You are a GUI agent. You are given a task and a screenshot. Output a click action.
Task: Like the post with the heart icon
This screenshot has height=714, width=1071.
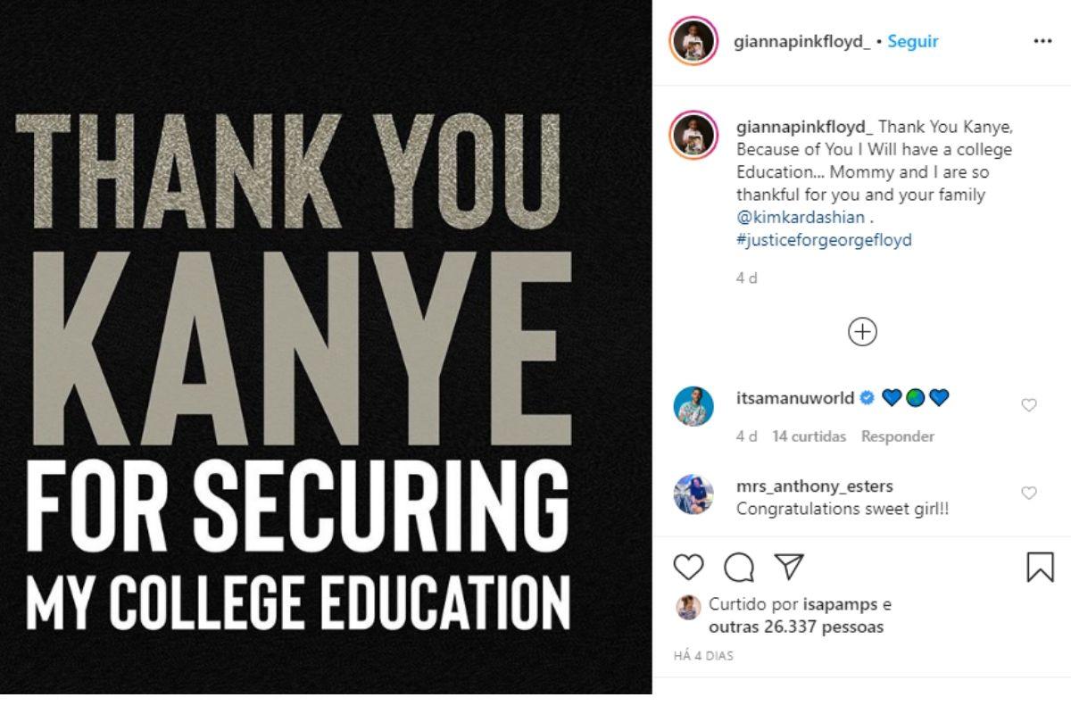(688, 567)
